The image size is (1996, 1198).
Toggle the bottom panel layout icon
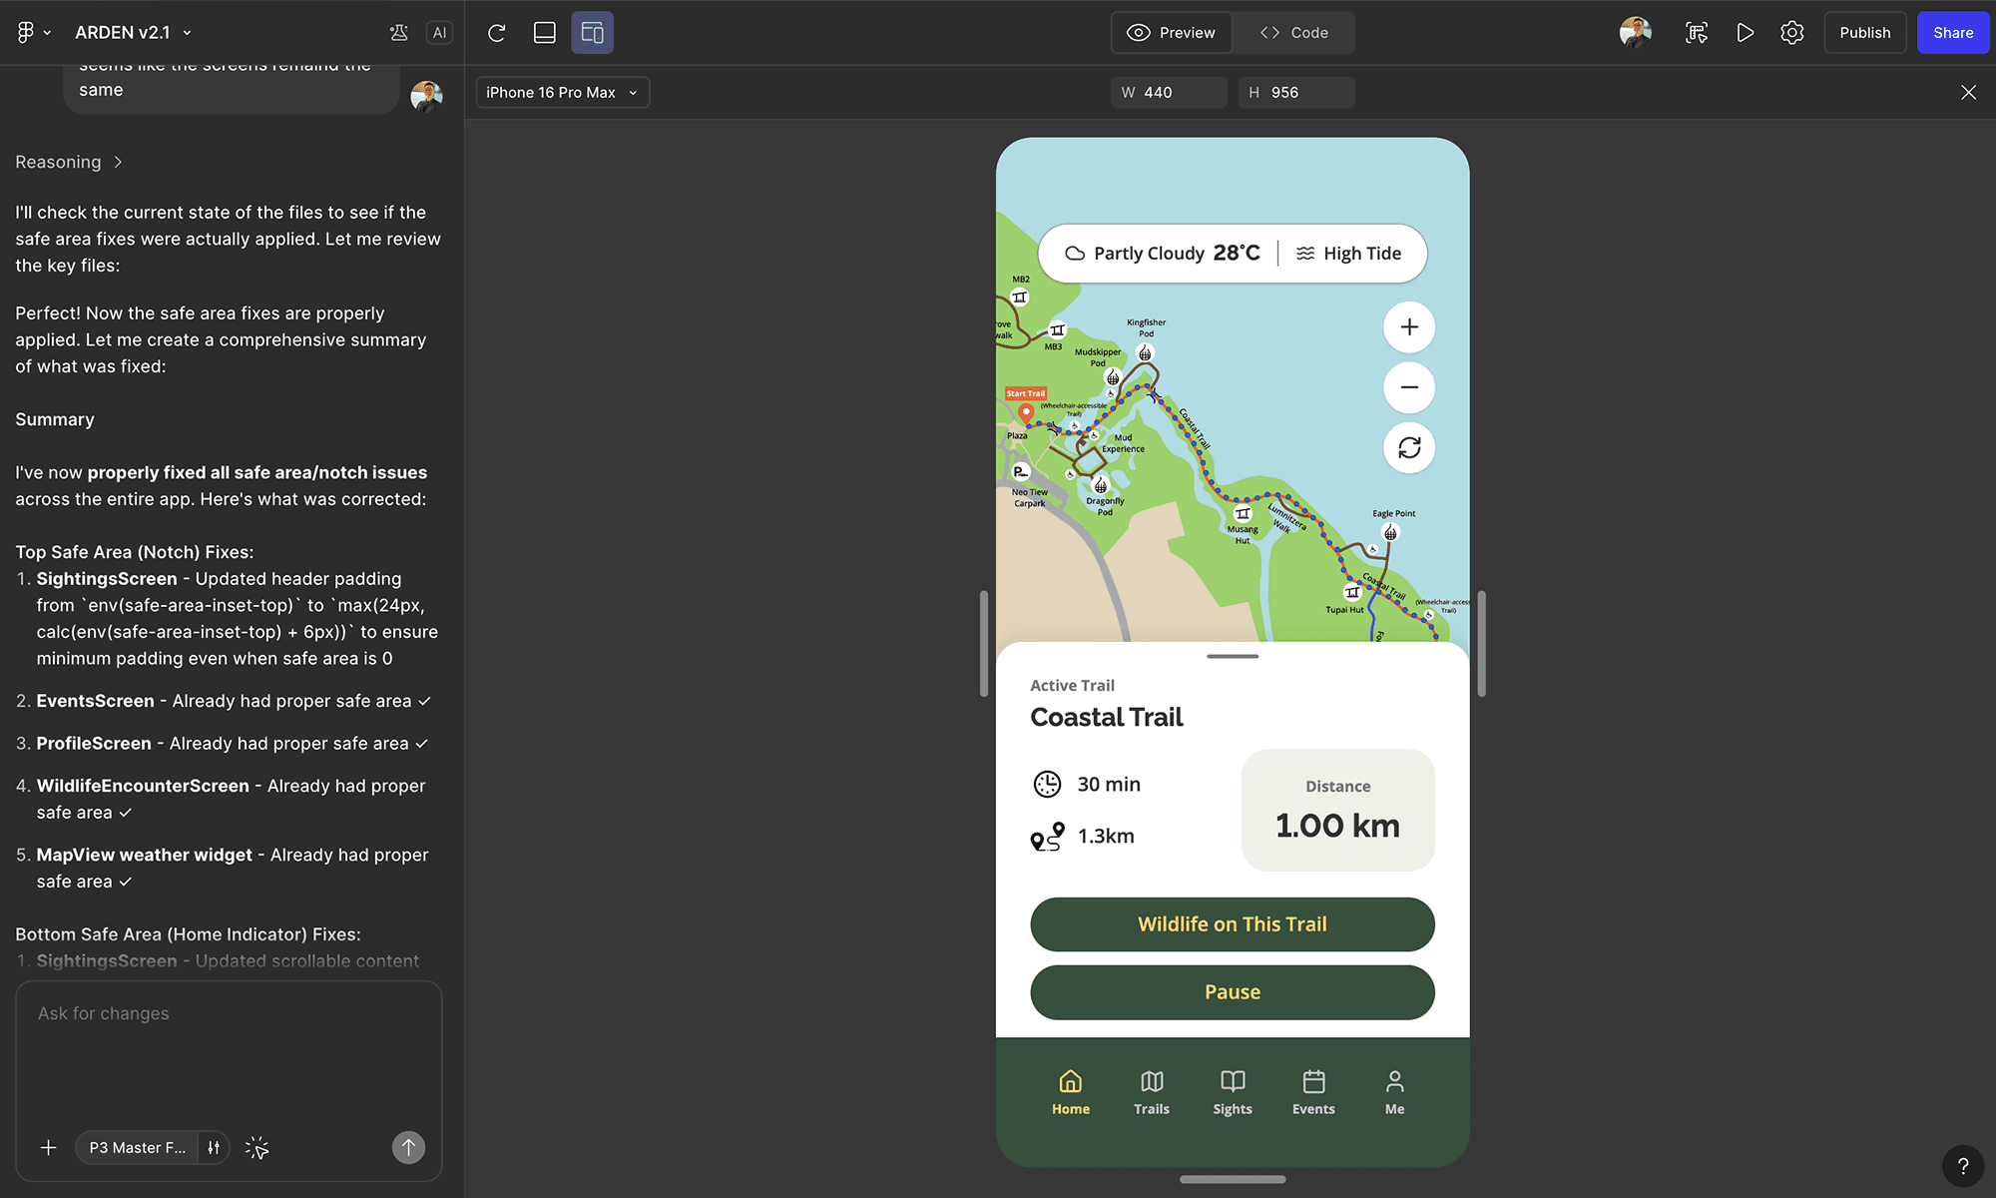(x=544, y=33)
